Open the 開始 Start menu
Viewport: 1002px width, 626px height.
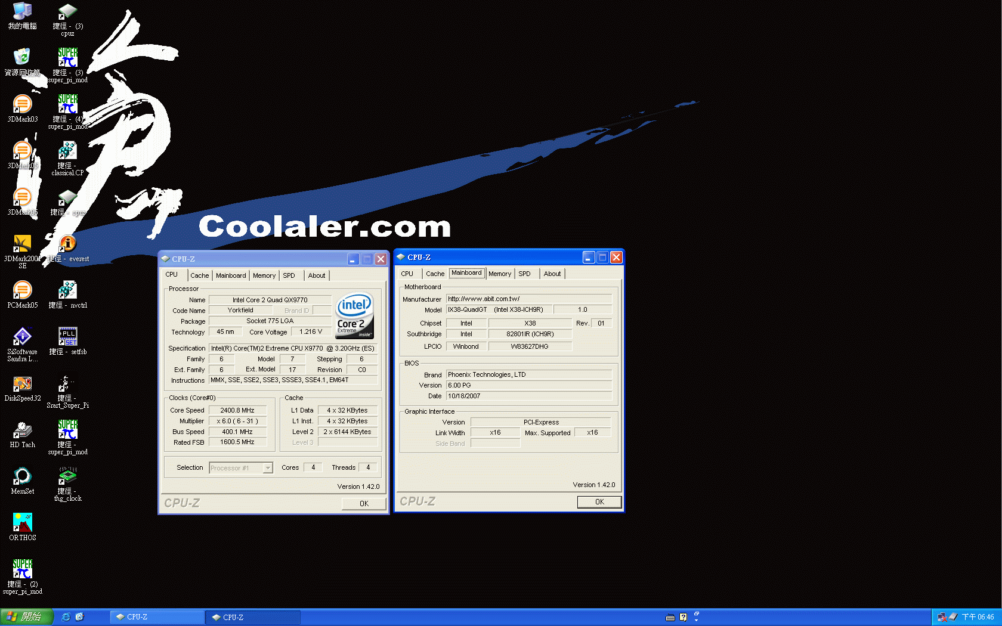pyautogui.click(x=27, y=617)
